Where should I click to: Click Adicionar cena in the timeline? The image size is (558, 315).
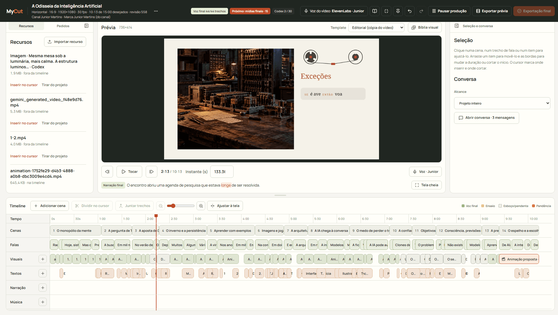pos(50,206)
